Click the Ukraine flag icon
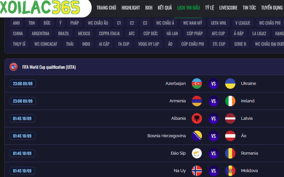284x177 pixels. [x=230, y=84]
